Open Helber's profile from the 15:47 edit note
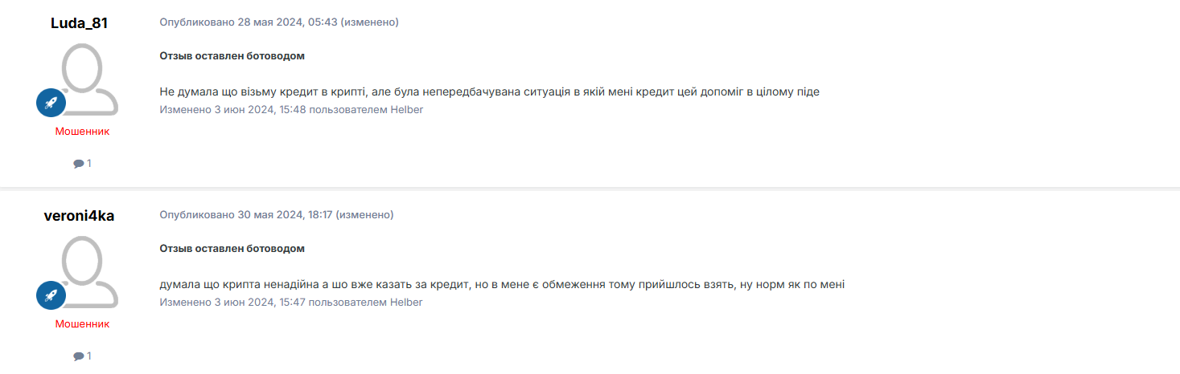The width and height of the screenshot is (1180, 374). tap(406, 303)
